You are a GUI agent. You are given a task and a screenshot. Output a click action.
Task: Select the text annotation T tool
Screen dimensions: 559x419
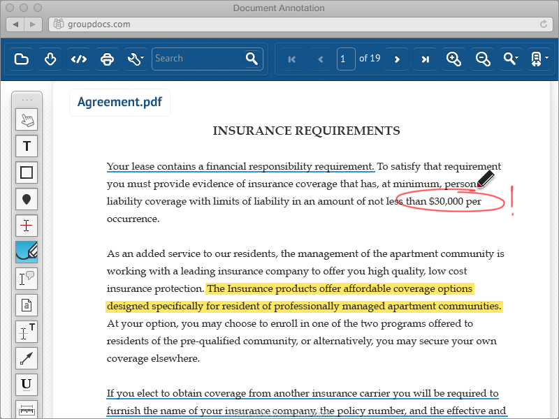click(x=27, y=146)
